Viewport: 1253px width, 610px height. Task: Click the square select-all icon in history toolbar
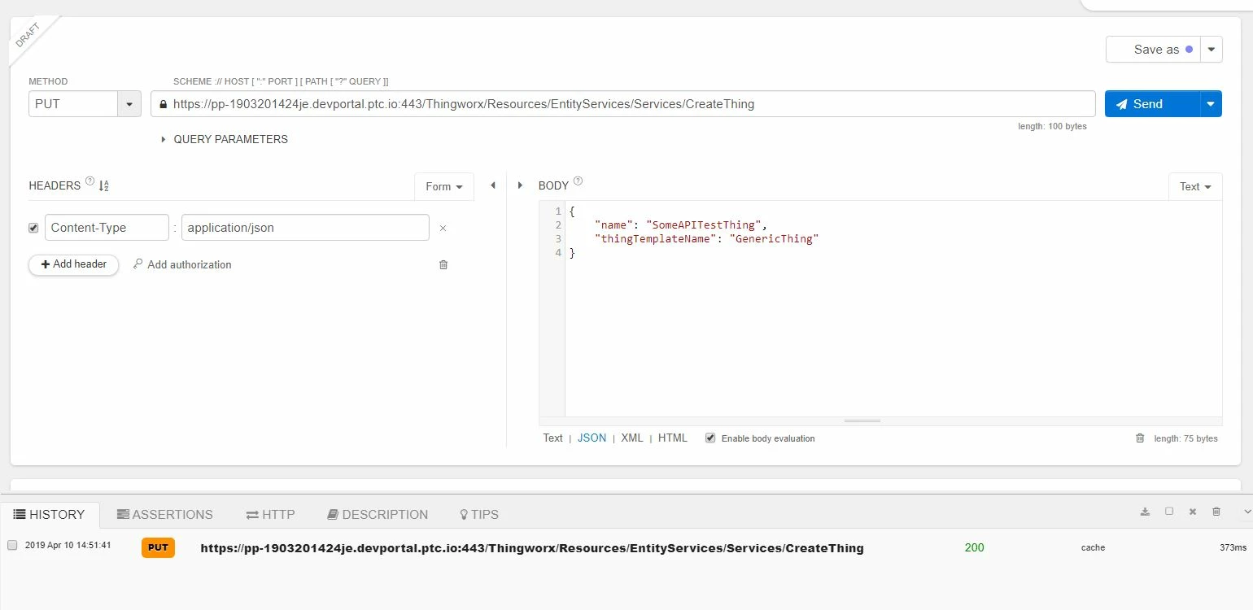(1169, 512)
